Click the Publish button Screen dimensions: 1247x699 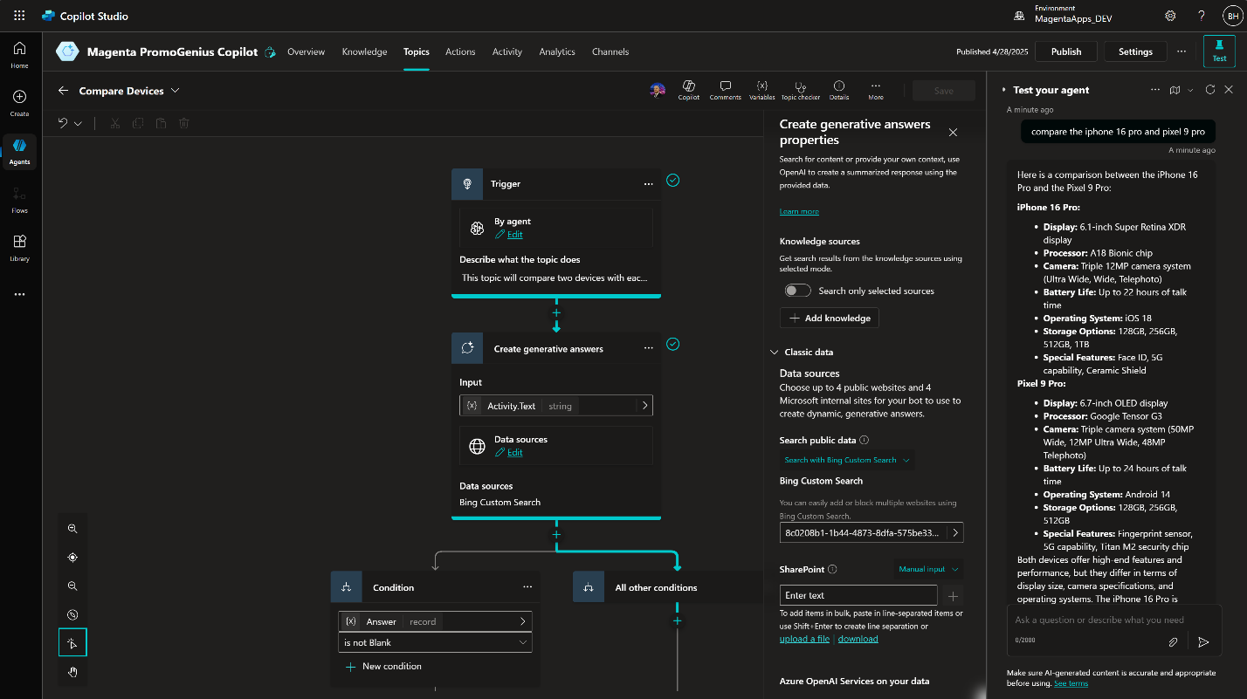pyautogui.click(x=1066, y=51)
